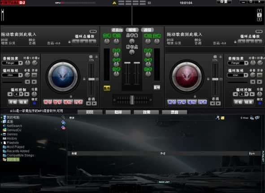Click next sample arrow on left deck
The height and width of the screenshot is (193, 265).
coord(34,82)
